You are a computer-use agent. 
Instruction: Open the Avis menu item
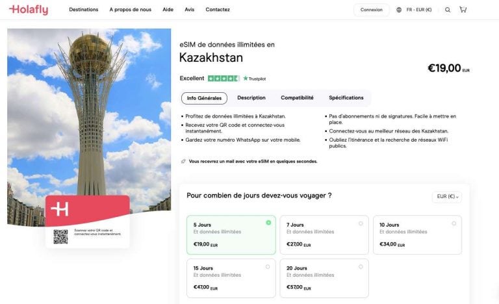pyautogui.click(x=189, y=10)
